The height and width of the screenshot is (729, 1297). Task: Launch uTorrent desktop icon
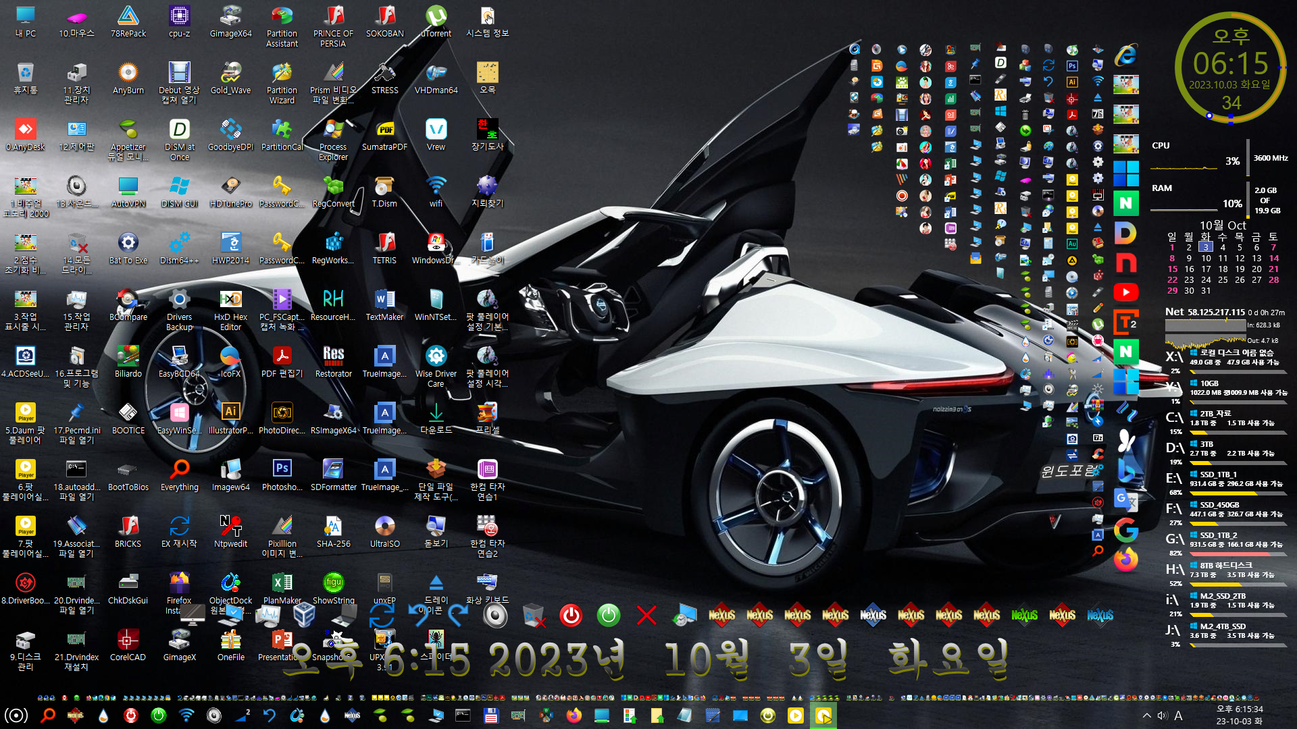coord(436,22)
